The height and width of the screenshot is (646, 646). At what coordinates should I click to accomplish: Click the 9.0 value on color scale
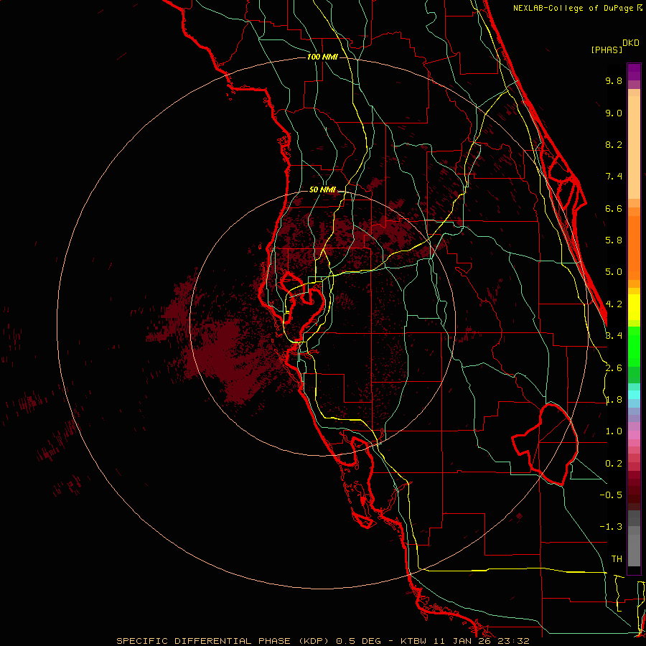[614, 113]
